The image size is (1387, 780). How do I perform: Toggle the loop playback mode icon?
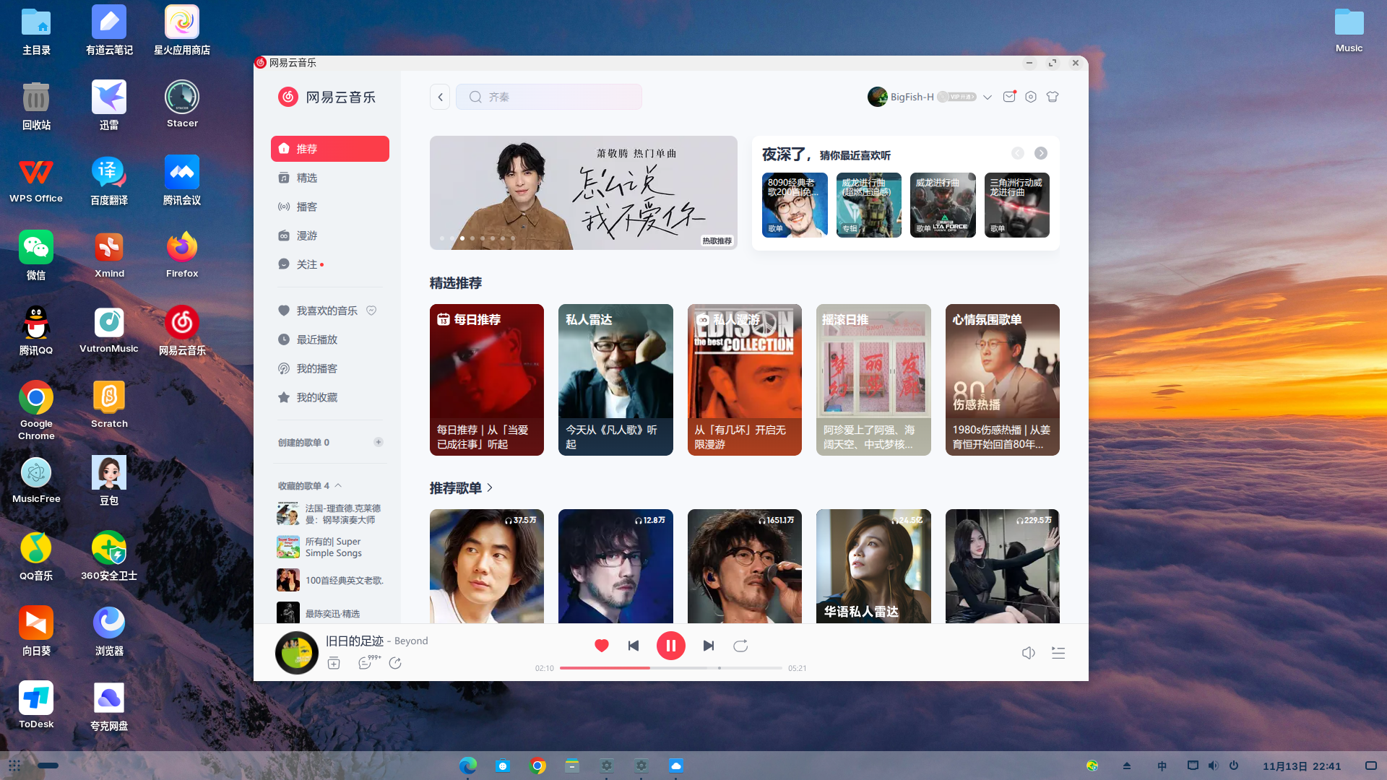point(740,646)
